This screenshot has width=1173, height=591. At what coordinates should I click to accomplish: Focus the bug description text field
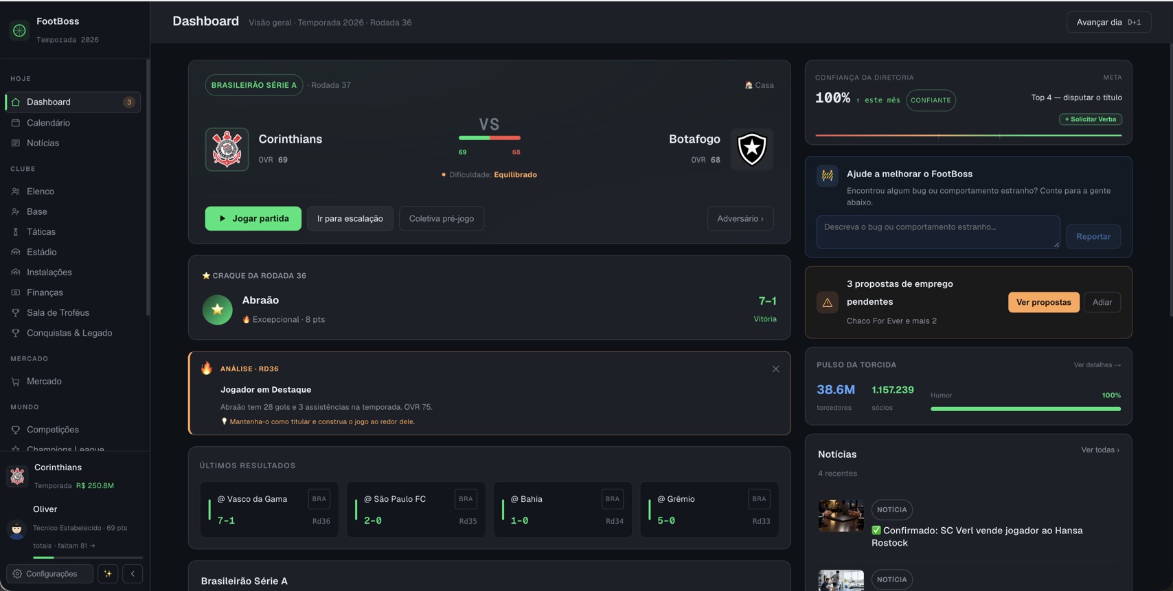pyautogui.click(x=937, y=232)
